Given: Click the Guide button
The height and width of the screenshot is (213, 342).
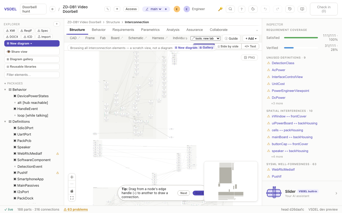Looking at the screenshot, I should pos(231,39).
